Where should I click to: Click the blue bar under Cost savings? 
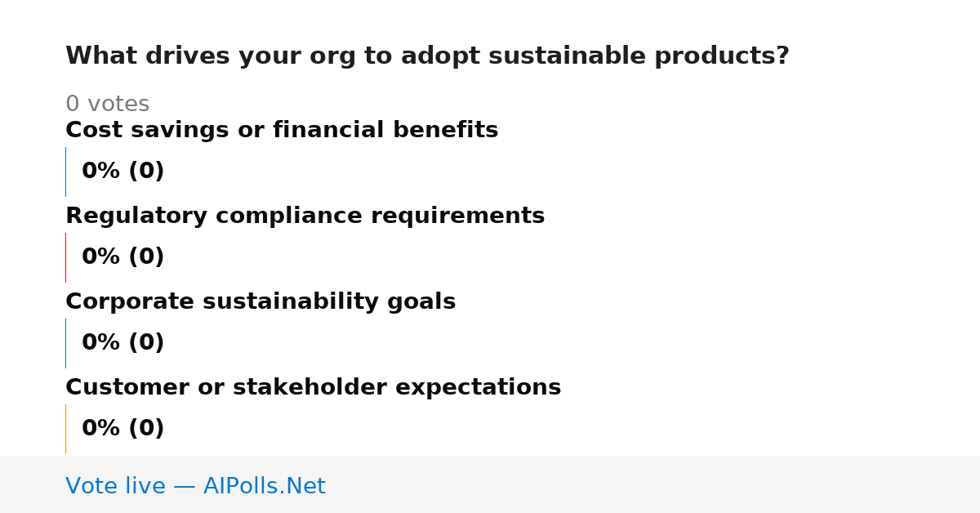pos(65,172)
